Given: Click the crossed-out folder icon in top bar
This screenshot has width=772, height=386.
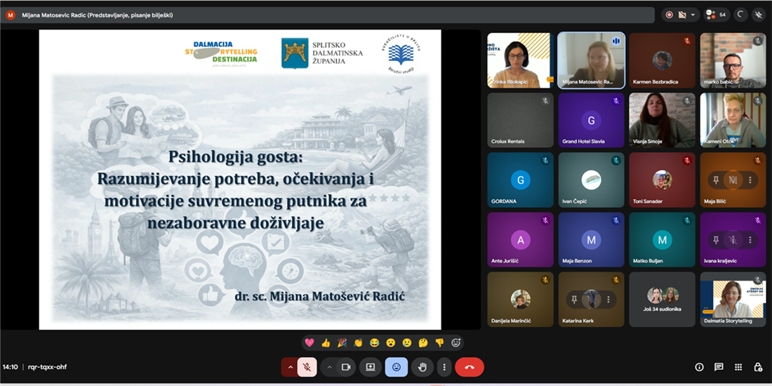Looking at the screenshot, I should tap(682, 15).
